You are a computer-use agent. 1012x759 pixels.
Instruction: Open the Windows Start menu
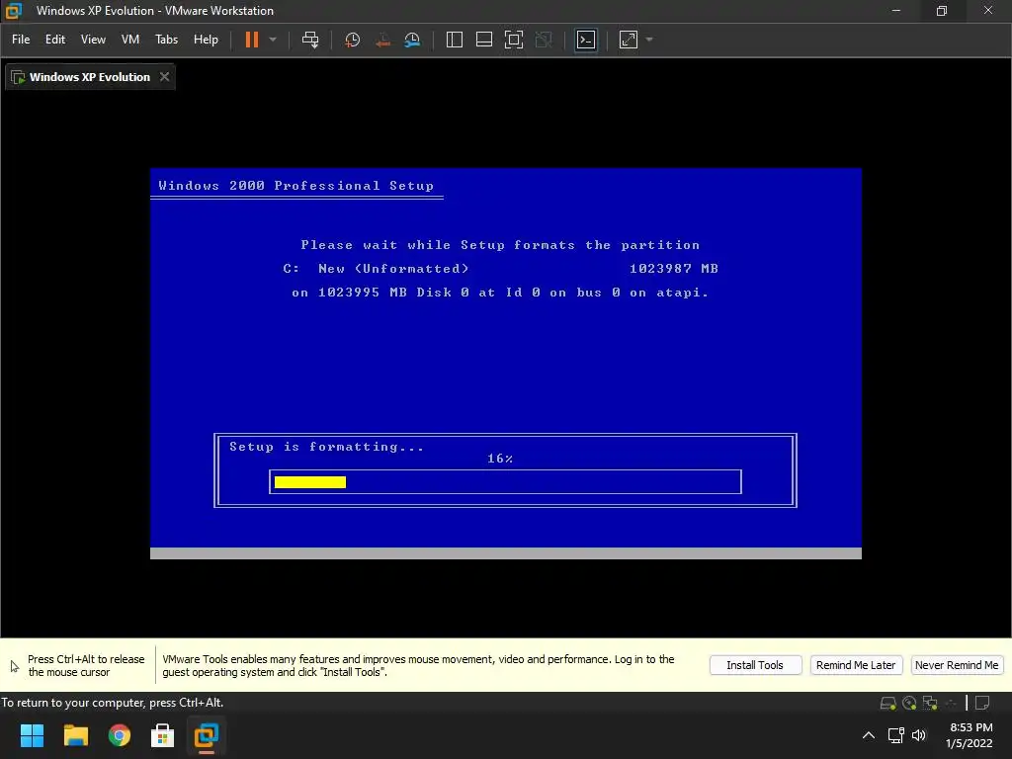coord(32,735)
